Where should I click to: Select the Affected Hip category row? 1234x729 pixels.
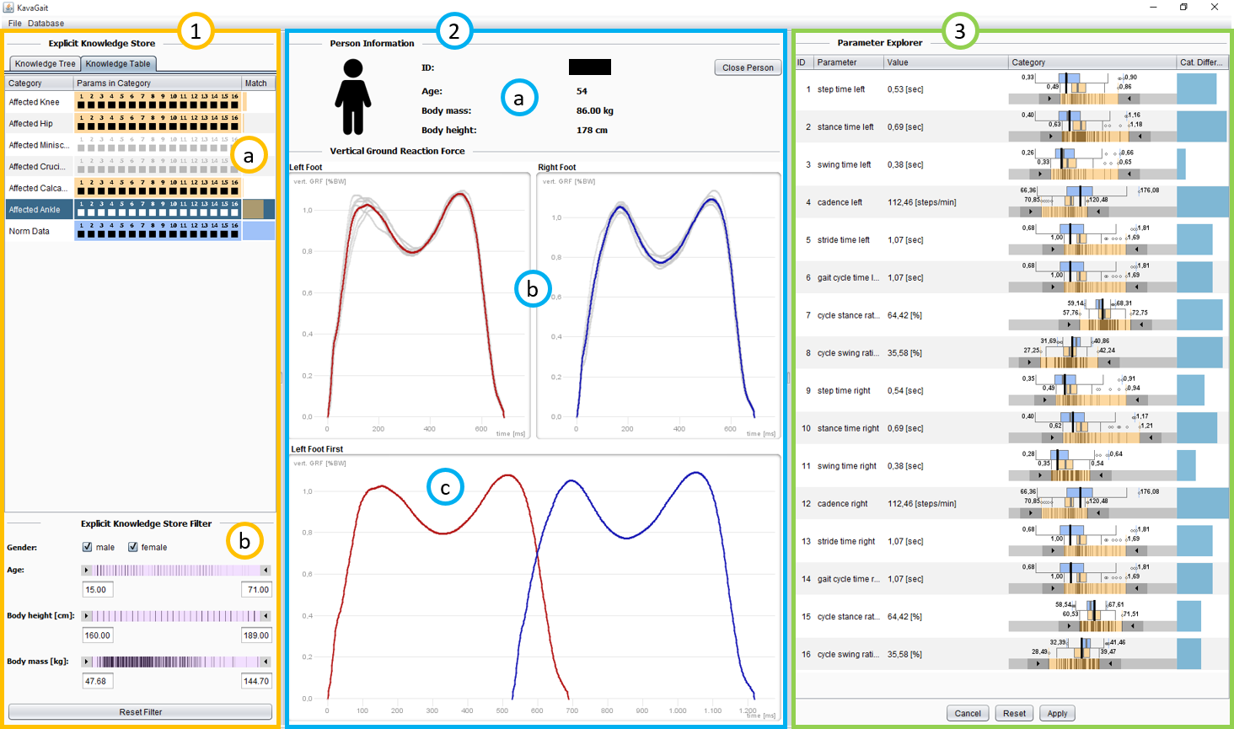coord(140,123)
